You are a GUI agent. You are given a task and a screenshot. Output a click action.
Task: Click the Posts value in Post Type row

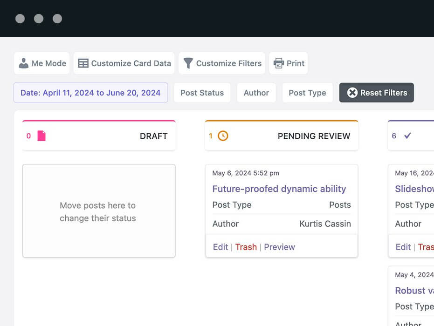tap(340, 204)
